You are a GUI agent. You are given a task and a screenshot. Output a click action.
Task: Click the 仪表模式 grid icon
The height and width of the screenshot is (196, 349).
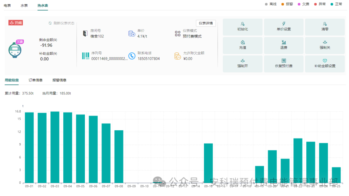coord(178,34)
